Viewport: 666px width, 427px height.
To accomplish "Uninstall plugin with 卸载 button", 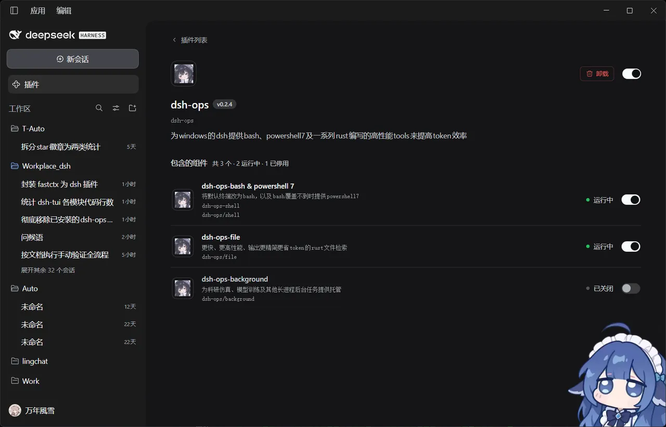I will tap(597, 74).
